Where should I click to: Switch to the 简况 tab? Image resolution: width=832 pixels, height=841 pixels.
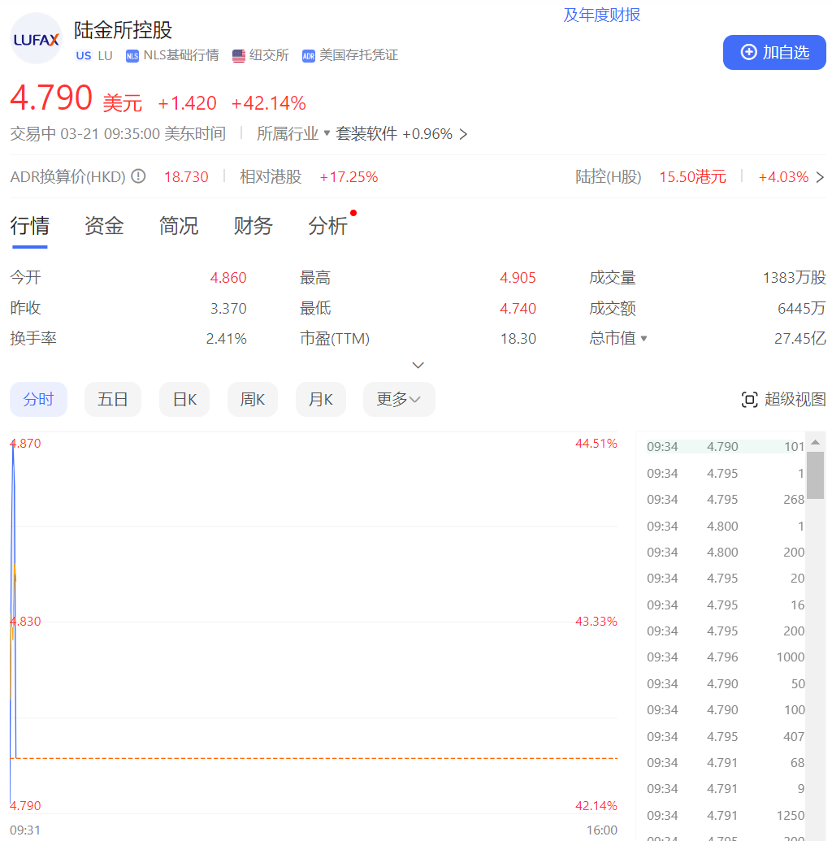(179, 226)
